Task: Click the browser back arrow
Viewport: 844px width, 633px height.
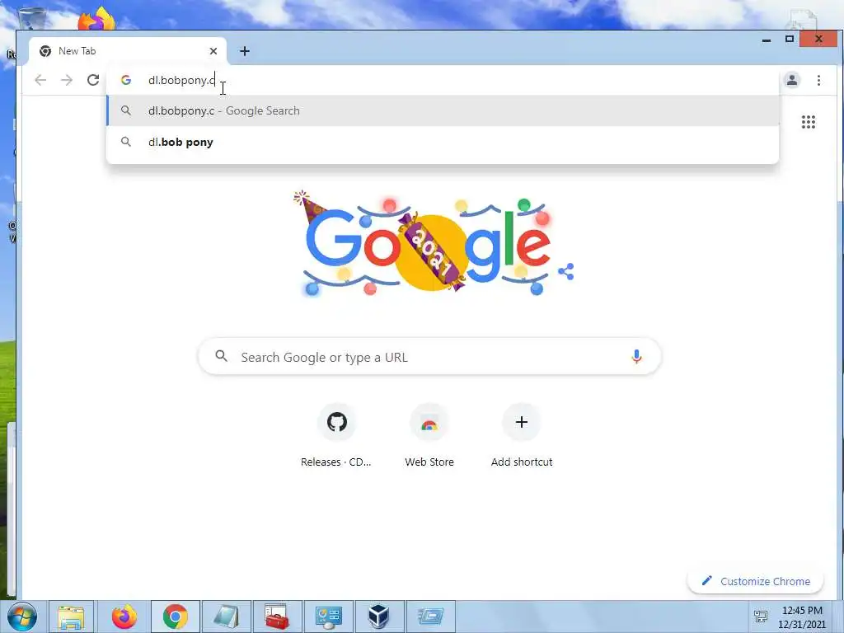Action: [x=40, y=80]
